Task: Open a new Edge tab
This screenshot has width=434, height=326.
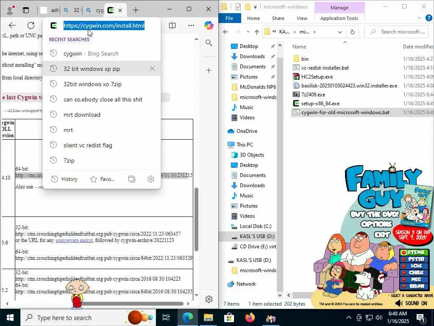Action: [136, 10]
